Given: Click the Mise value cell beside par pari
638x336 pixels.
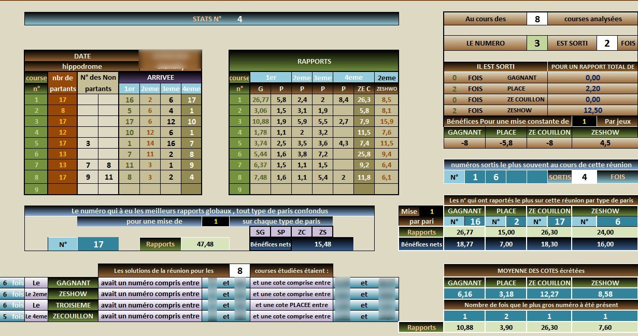Looking at the screenshot, I should (x=431, y=211).
